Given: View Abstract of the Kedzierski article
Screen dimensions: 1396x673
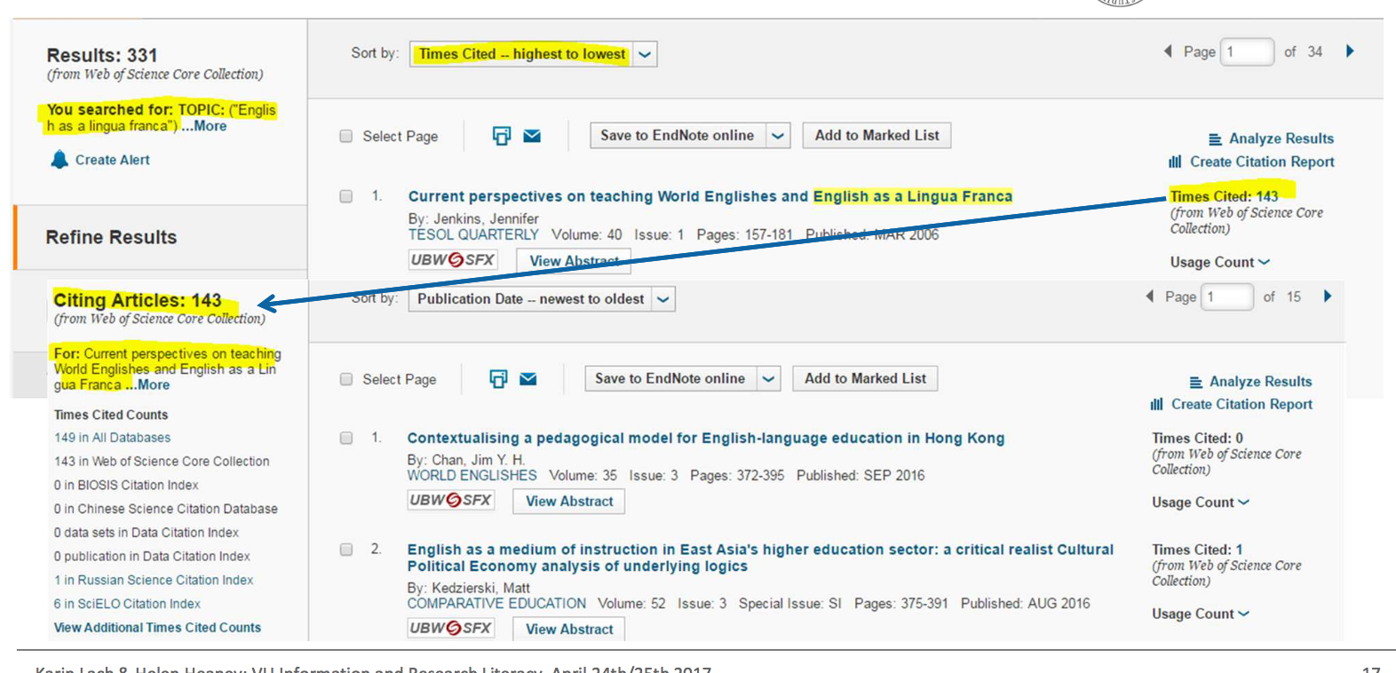Looking at the screenshot, I should pos(569,629).
